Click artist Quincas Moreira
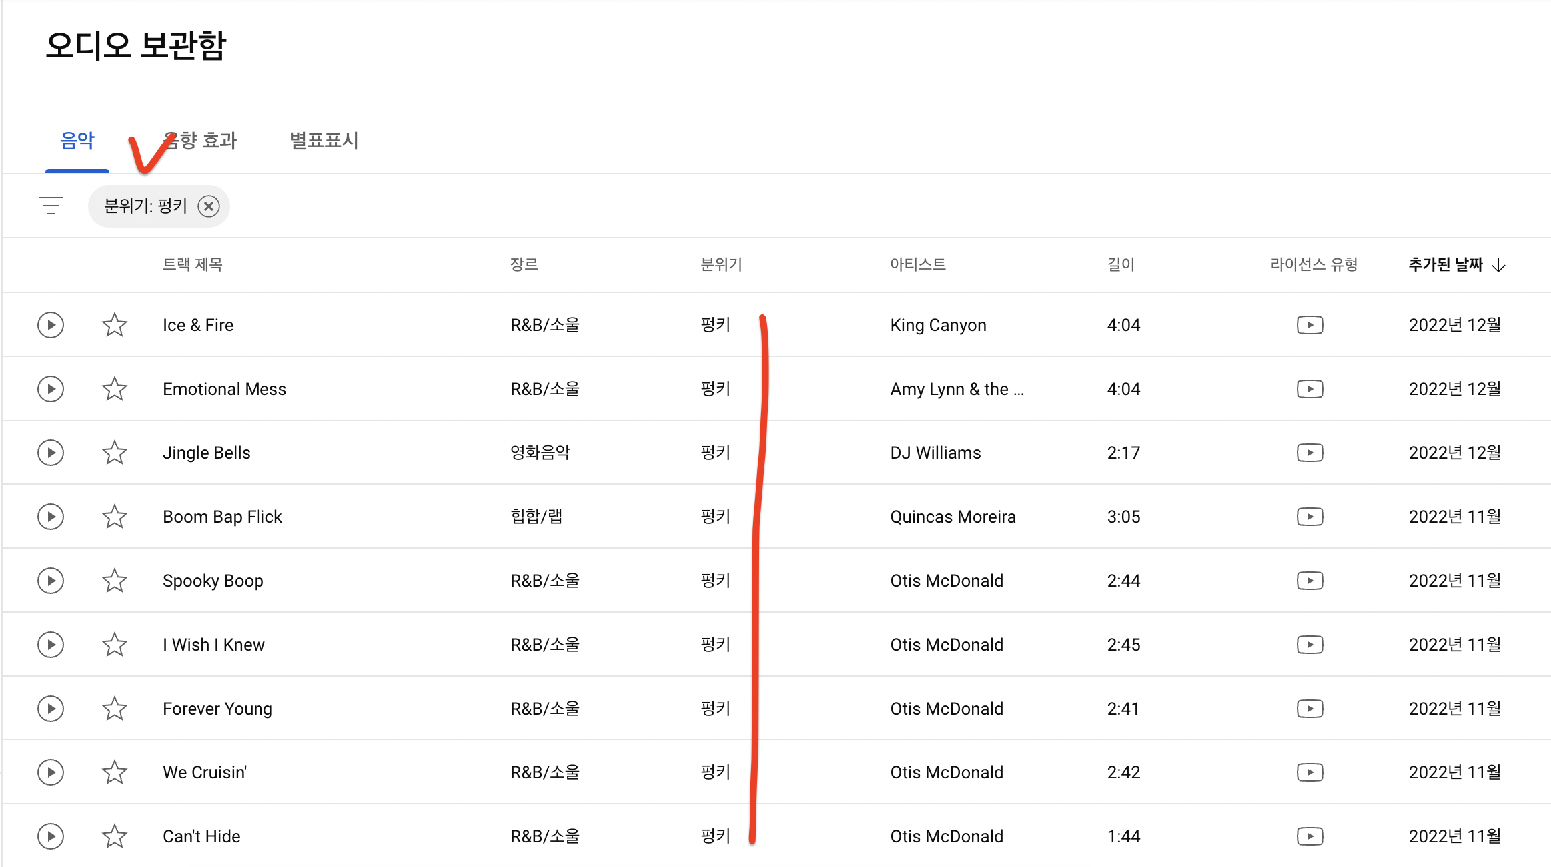This screenshot has width=1551, height=867. 953,517
